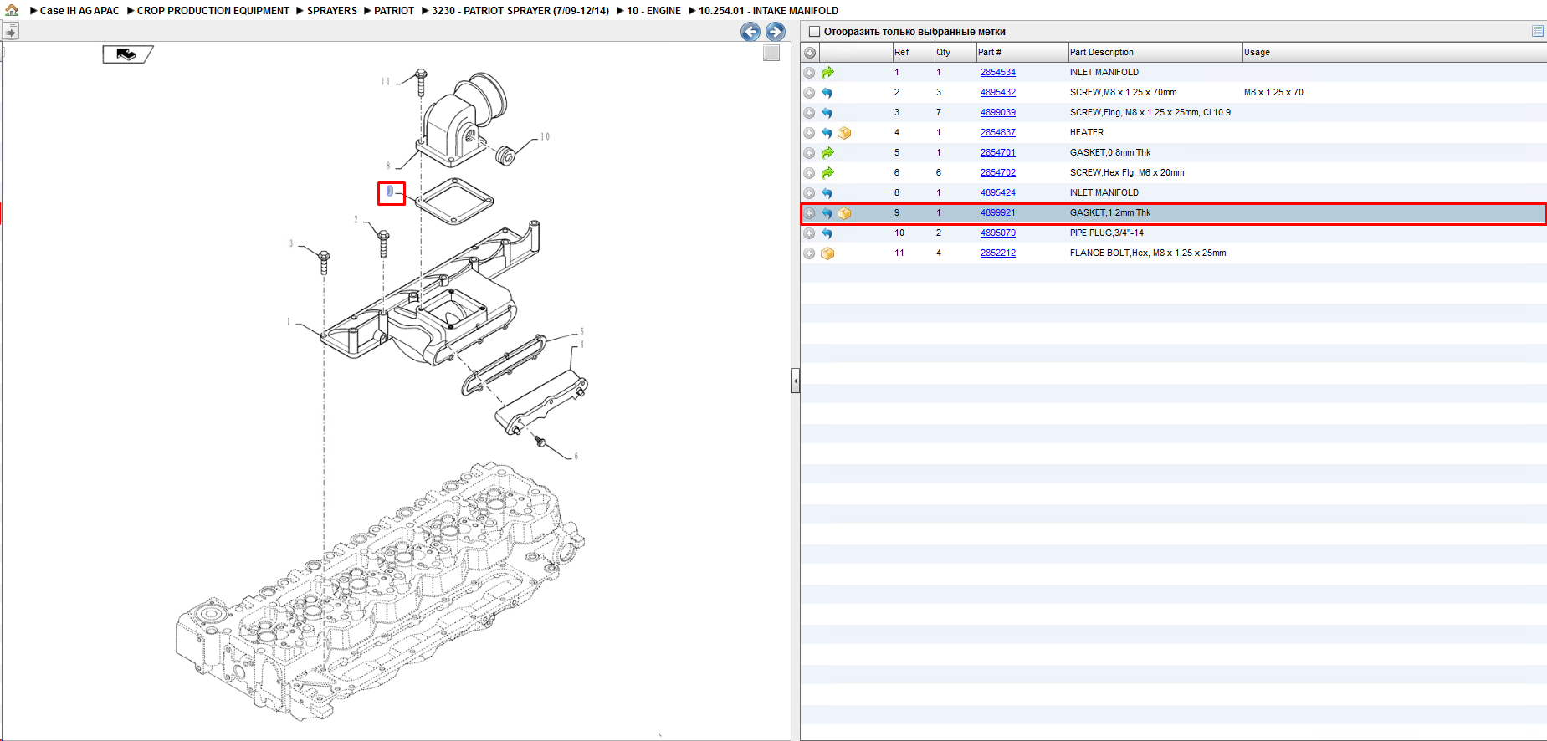Click the green arrow icon for part 2854534
Screen dimensions: 1547x741
[827, 73]
